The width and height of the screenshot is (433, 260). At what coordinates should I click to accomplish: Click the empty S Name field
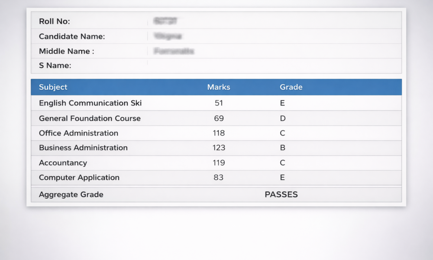pos(273,66)
